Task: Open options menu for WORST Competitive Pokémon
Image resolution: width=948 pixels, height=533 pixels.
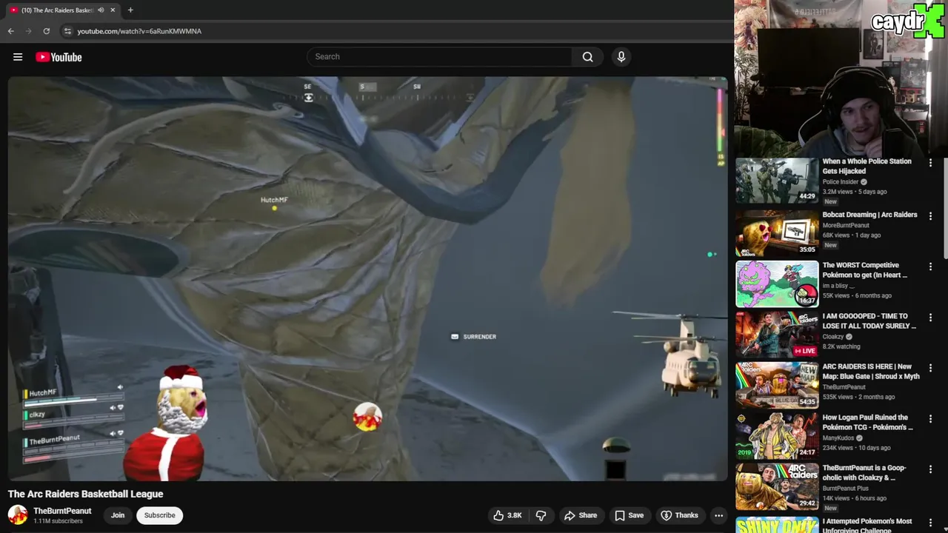Action: click(x=930, y=266)
